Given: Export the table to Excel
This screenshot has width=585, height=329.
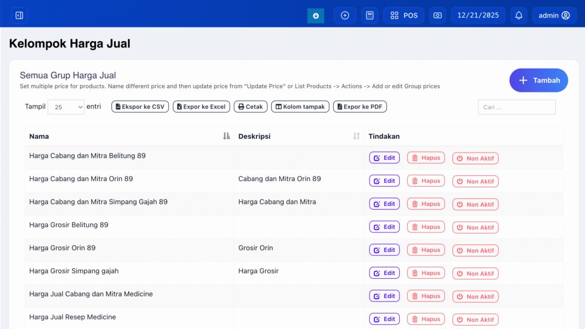Looking at the screenshot, I should pos(201,107).
